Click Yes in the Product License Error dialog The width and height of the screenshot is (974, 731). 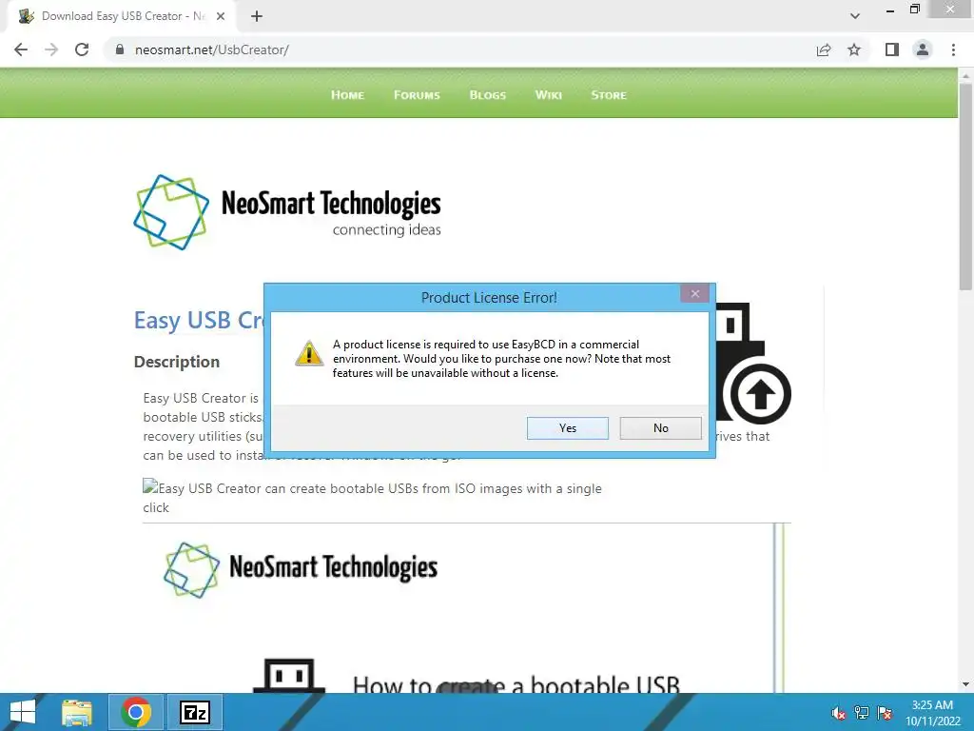[567, 427]
